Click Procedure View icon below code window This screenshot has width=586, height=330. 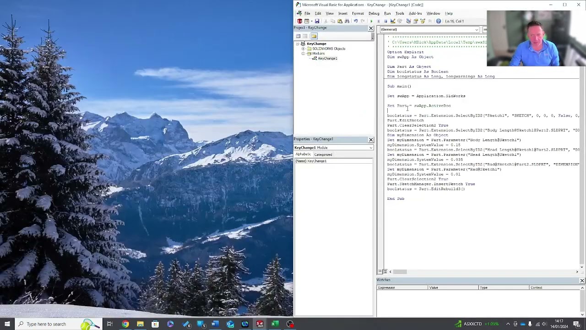click(x=380, y=272)
